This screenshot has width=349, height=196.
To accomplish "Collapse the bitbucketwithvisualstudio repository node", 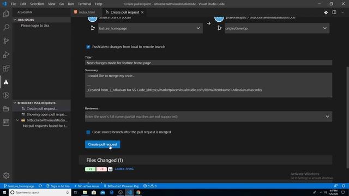I will (x=17, y=120).
